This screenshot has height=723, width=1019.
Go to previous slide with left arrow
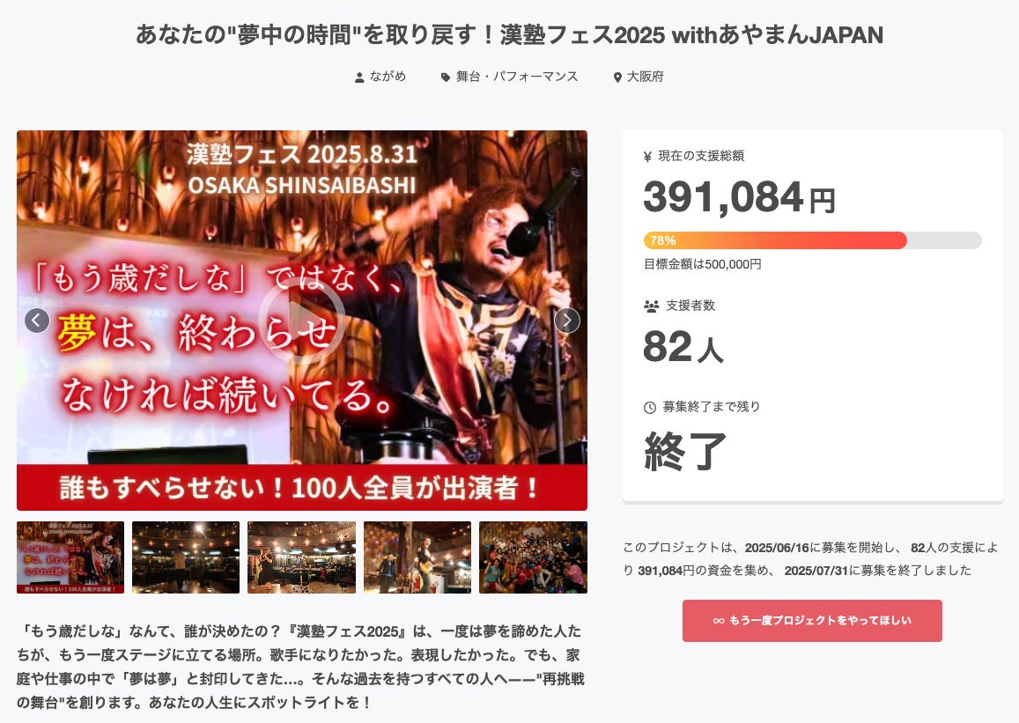pyautogui.click(x=37, y=321)
